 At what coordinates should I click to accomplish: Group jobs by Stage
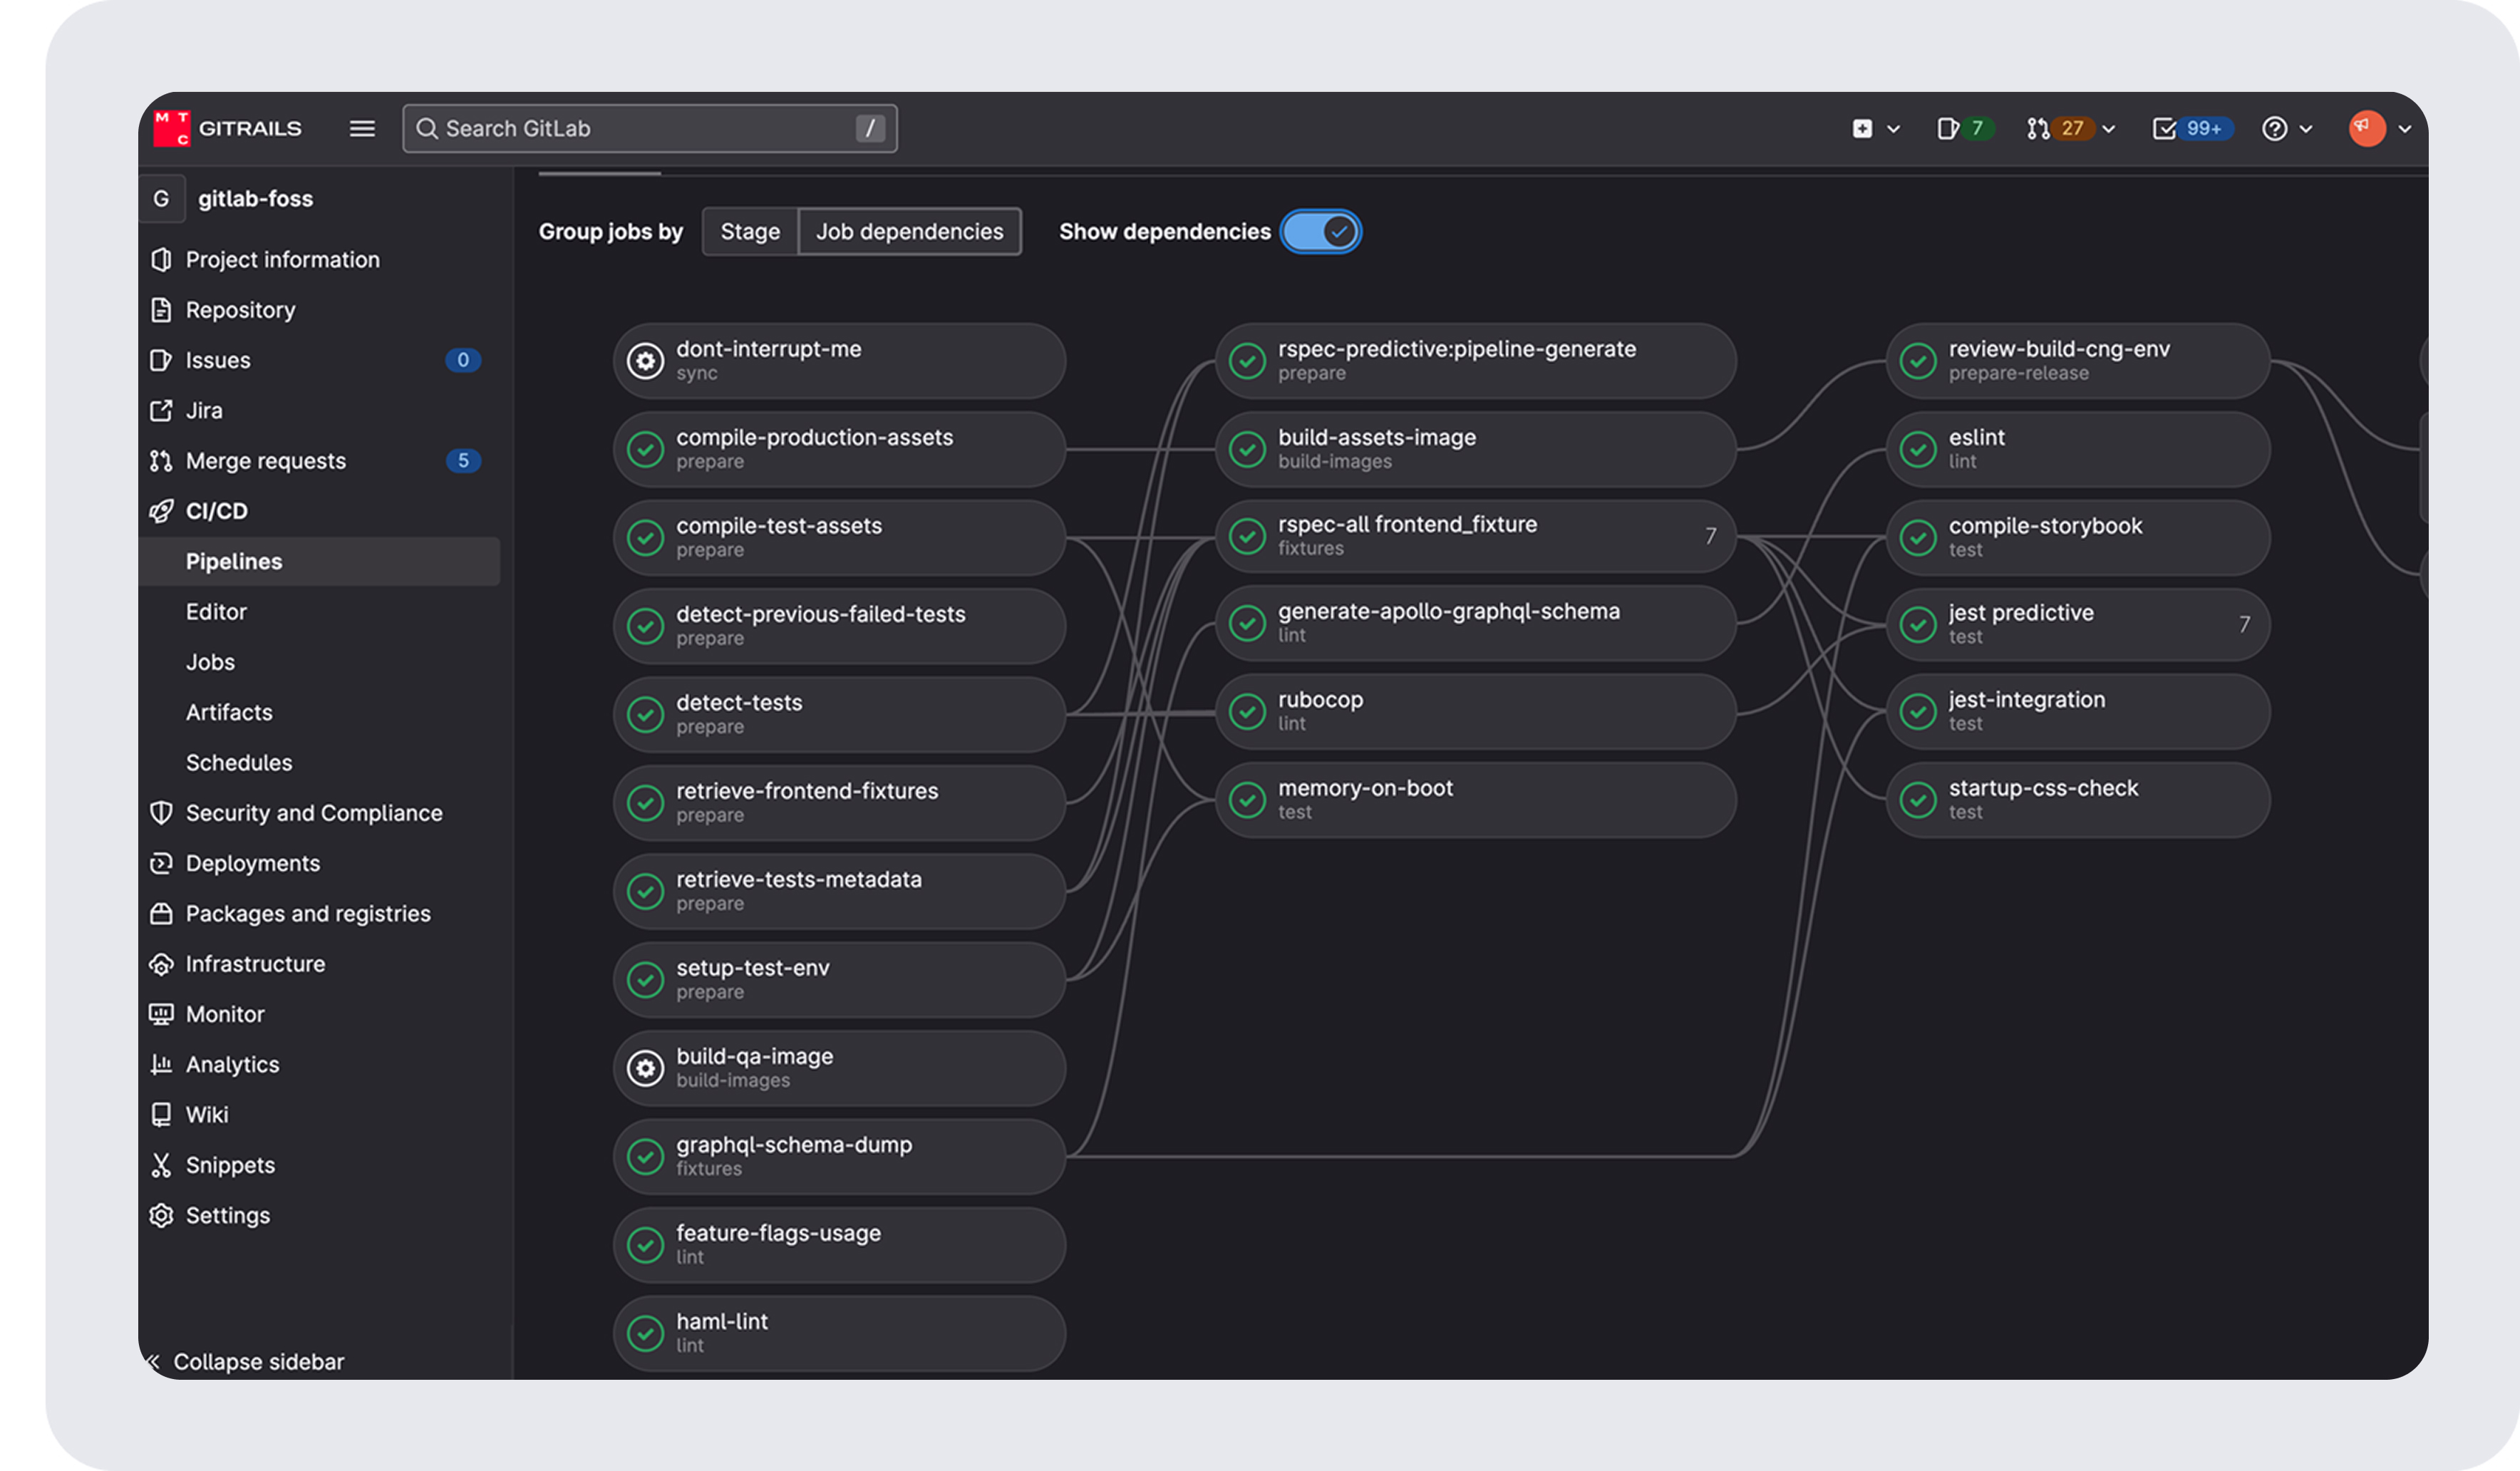pos(749,232)
